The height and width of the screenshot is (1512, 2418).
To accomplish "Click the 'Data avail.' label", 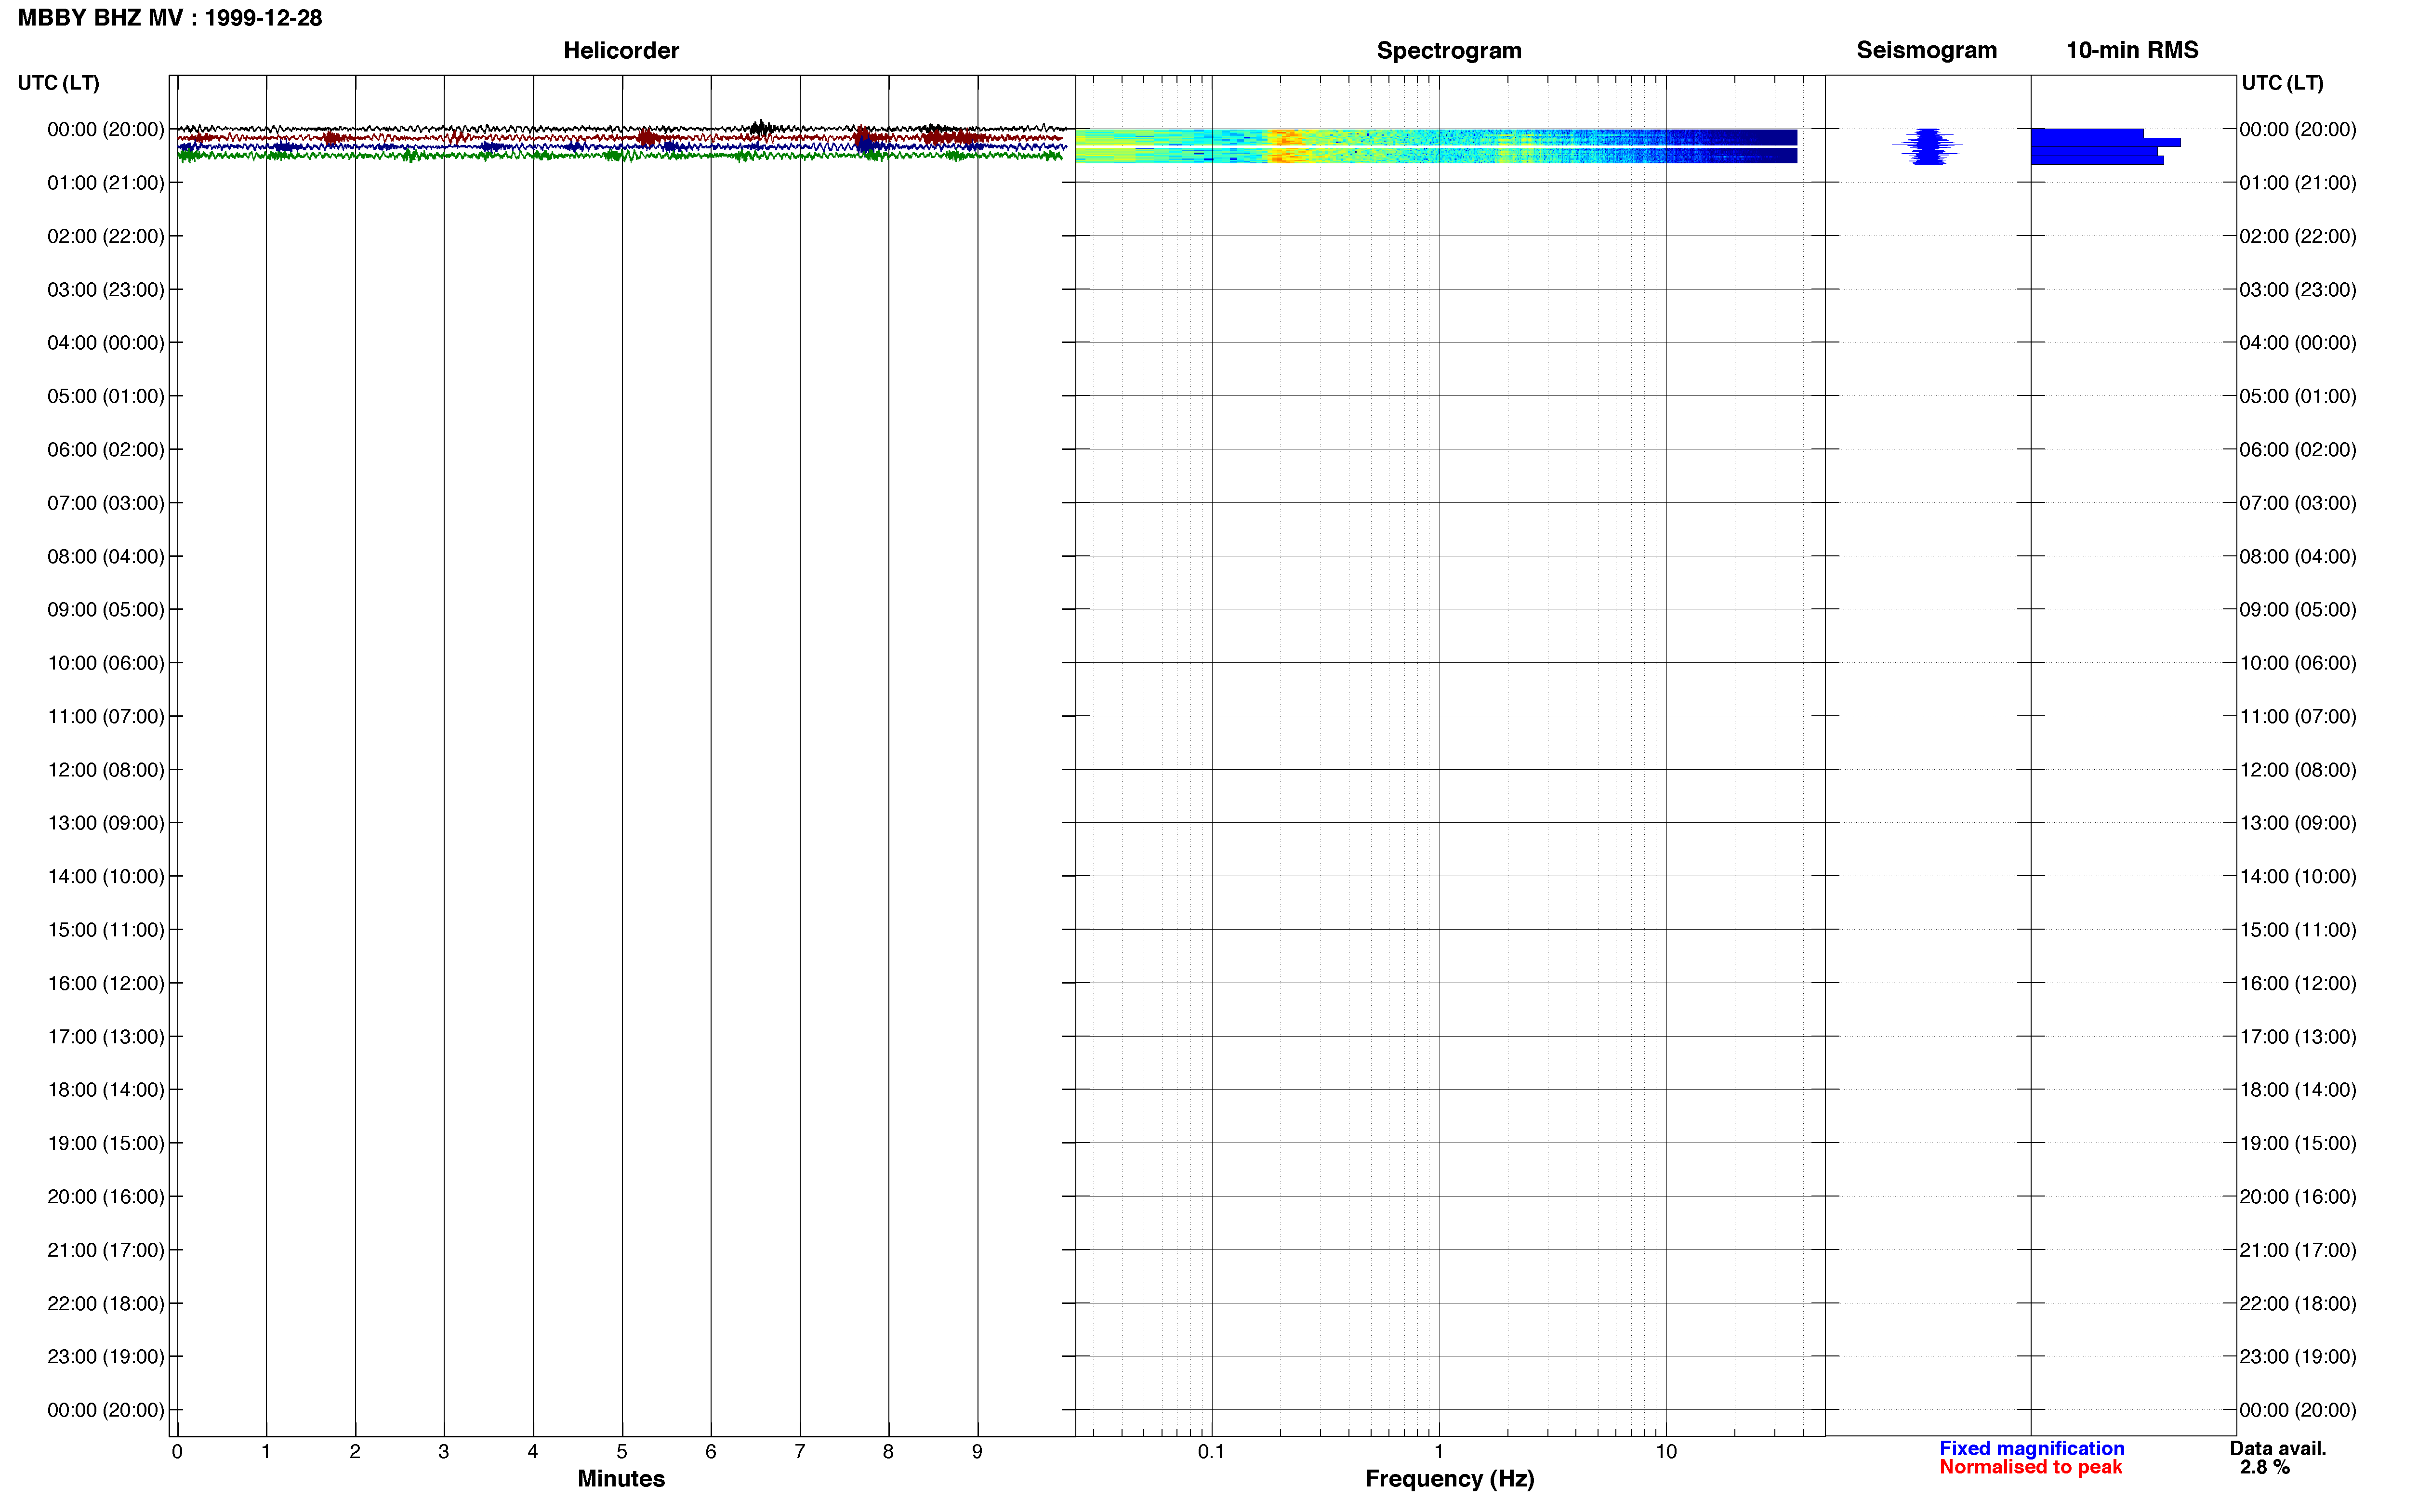I will click(x=2278, y=1448).
